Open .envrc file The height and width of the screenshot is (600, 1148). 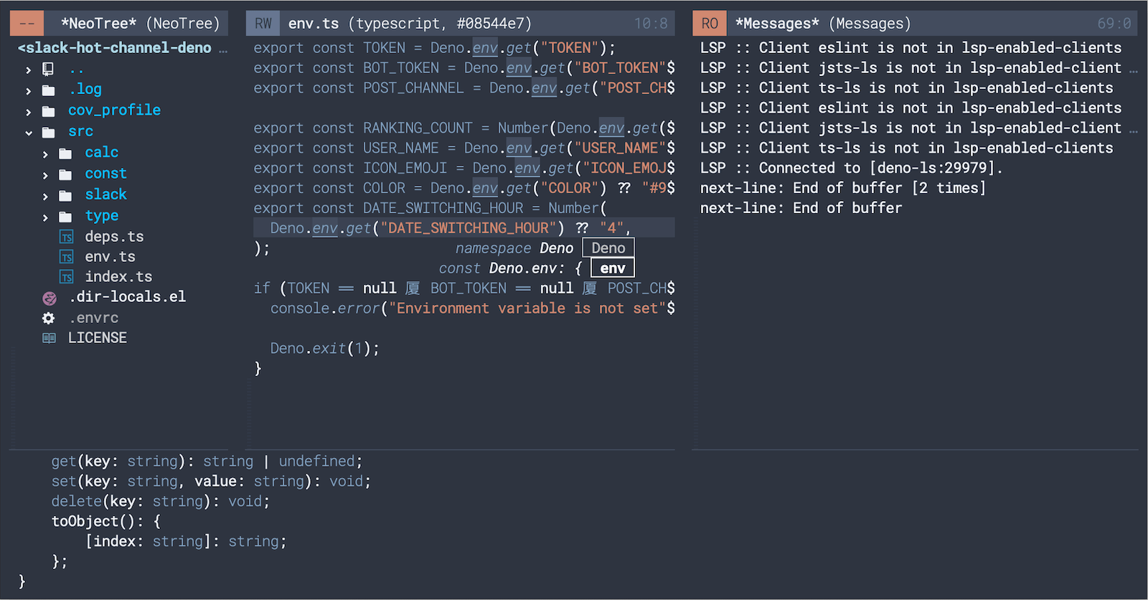tap(93, 317)
